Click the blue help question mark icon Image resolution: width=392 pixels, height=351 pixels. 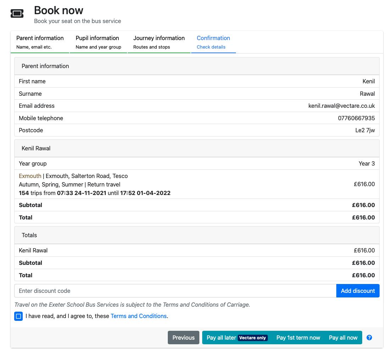click(369, 338)
